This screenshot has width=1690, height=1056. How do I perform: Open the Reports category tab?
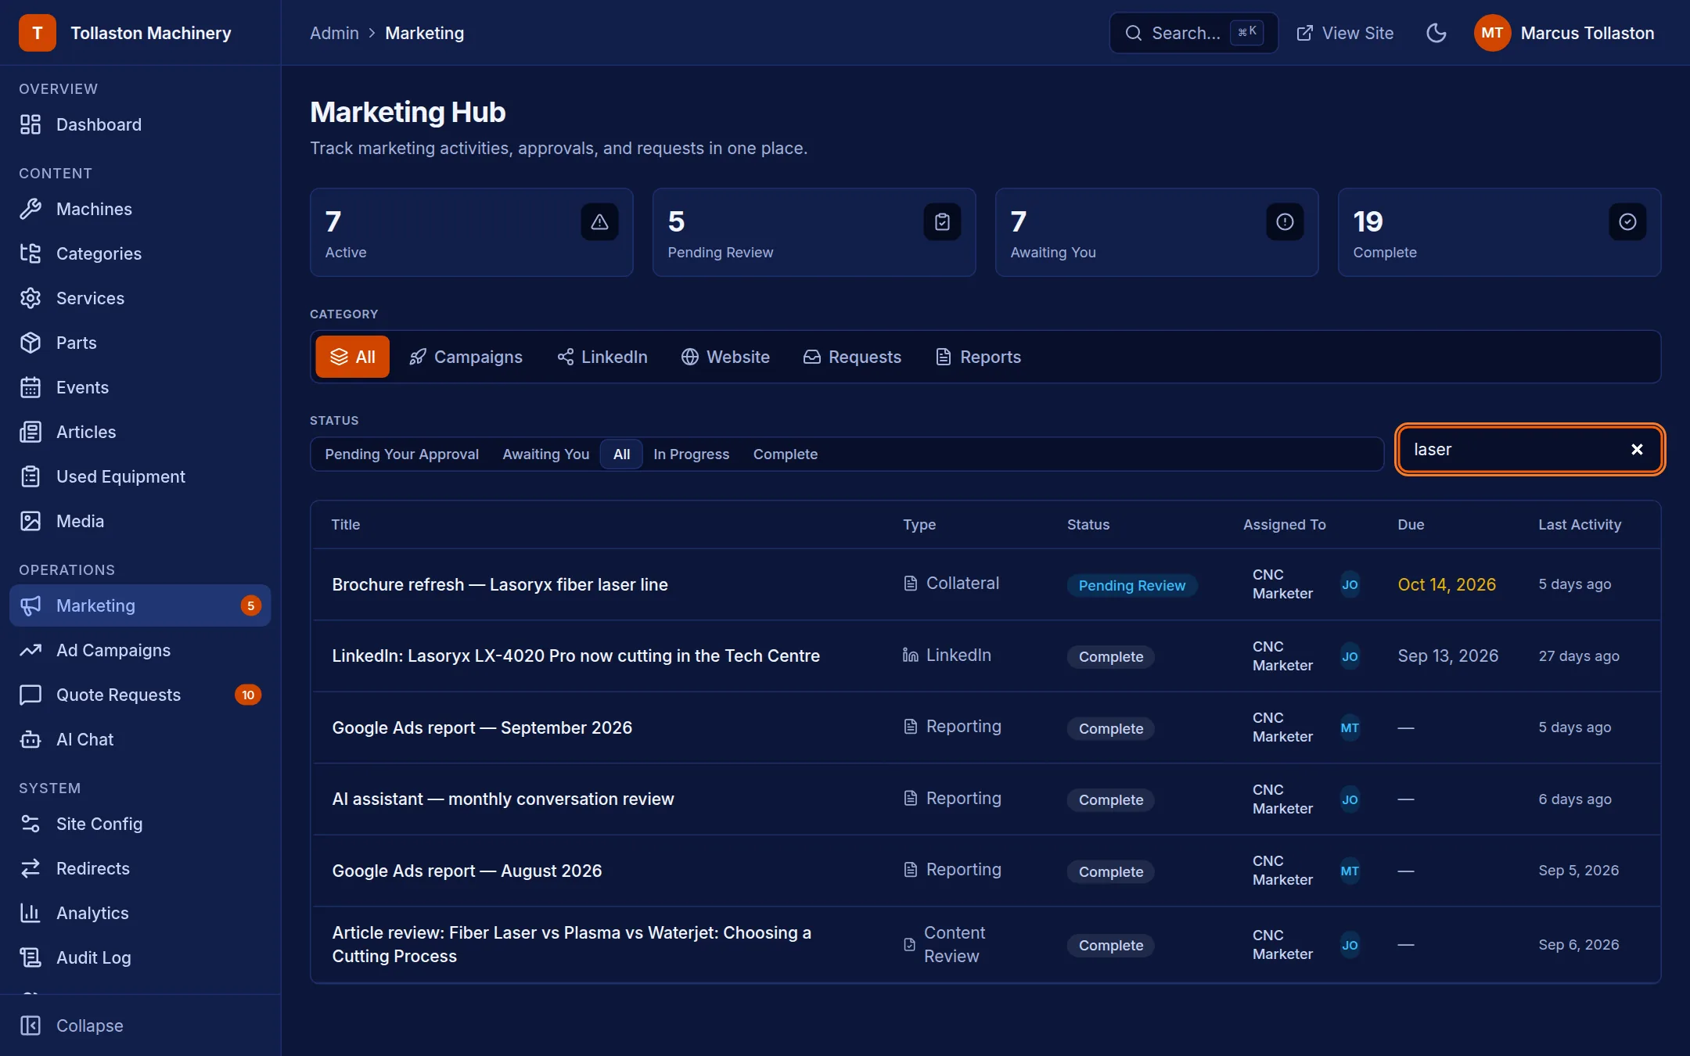click(x=979, y=357)
